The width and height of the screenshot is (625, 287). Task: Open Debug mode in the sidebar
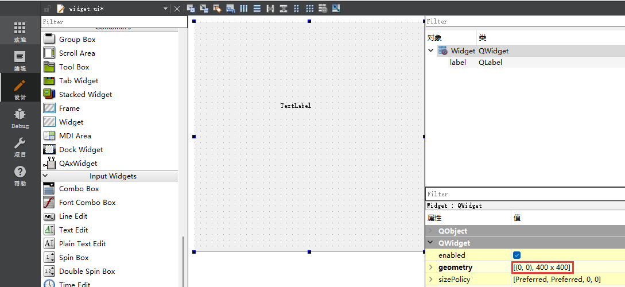[20, 118]
